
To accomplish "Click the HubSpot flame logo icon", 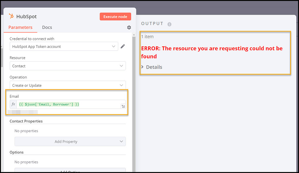I will (x=12, y=16).
